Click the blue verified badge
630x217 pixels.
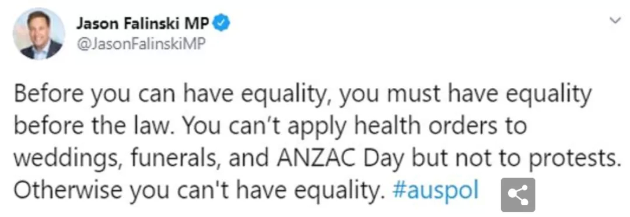point(222,25)
